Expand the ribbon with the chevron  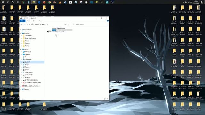click(105, 21)
